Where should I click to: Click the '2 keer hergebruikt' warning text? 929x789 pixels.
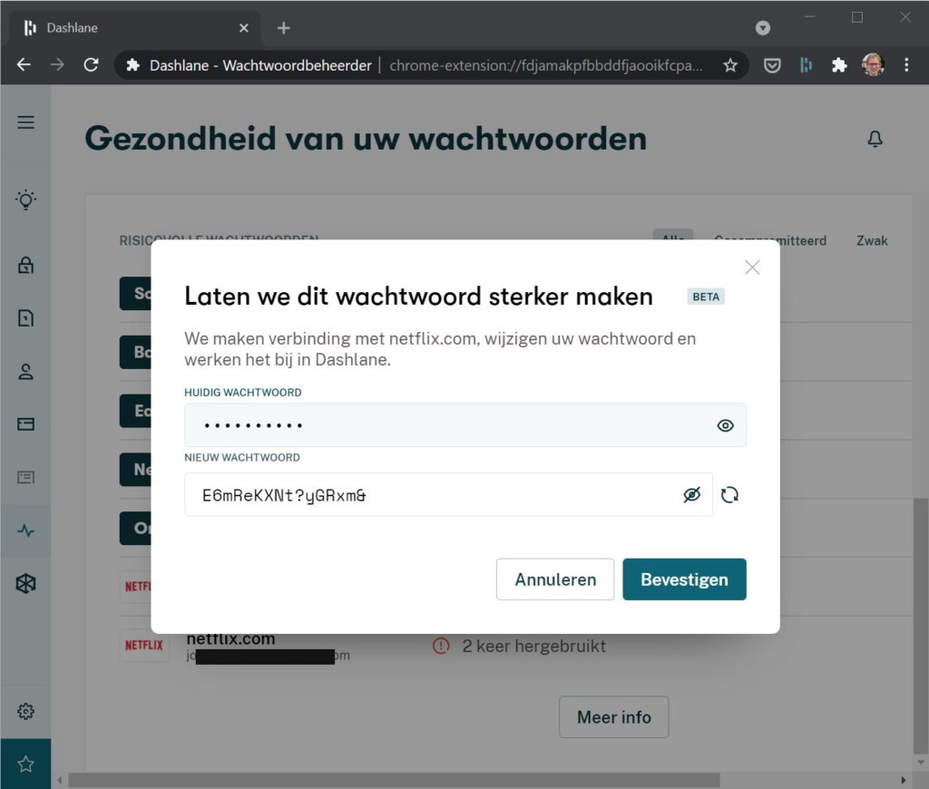click(x=533, y=646)
